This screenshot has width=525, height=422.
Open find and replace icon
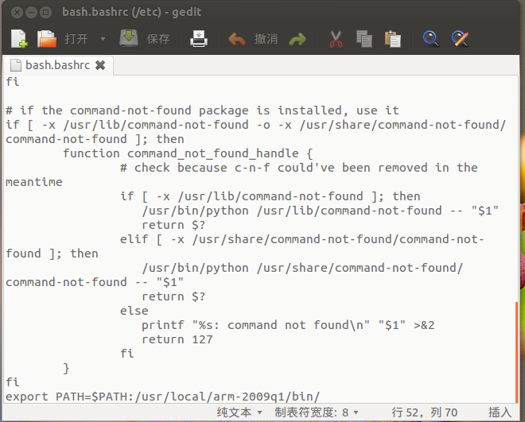460,39
